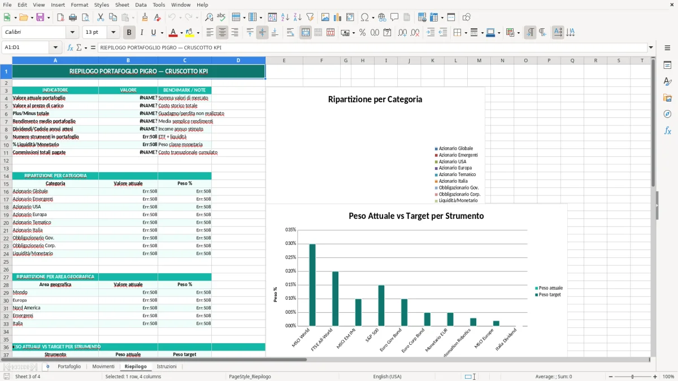Viewport: 678px width, 381px height.
Task: Open the sidebar Gallery panel
Action: pos(667,98)
